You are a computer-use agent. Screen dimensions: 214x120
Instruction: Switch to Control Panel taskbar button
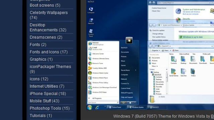[x=116, y=107]
